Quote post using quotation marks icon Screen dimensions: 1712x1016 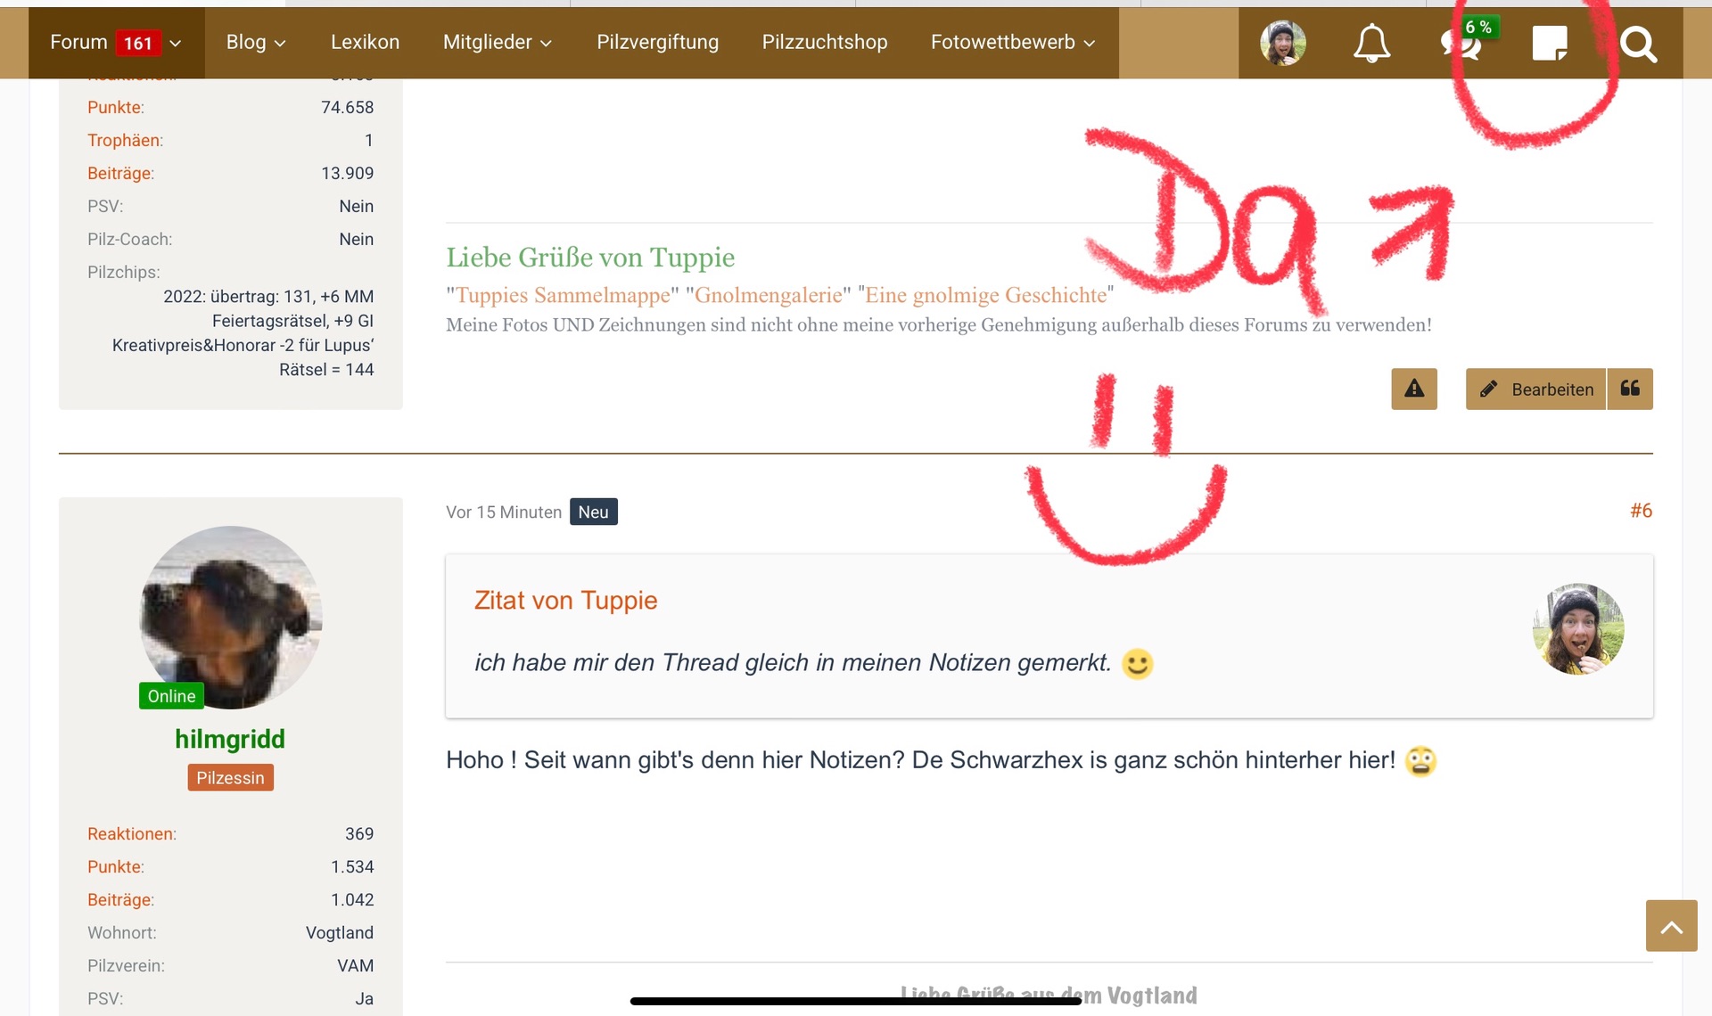[1630, 389]
